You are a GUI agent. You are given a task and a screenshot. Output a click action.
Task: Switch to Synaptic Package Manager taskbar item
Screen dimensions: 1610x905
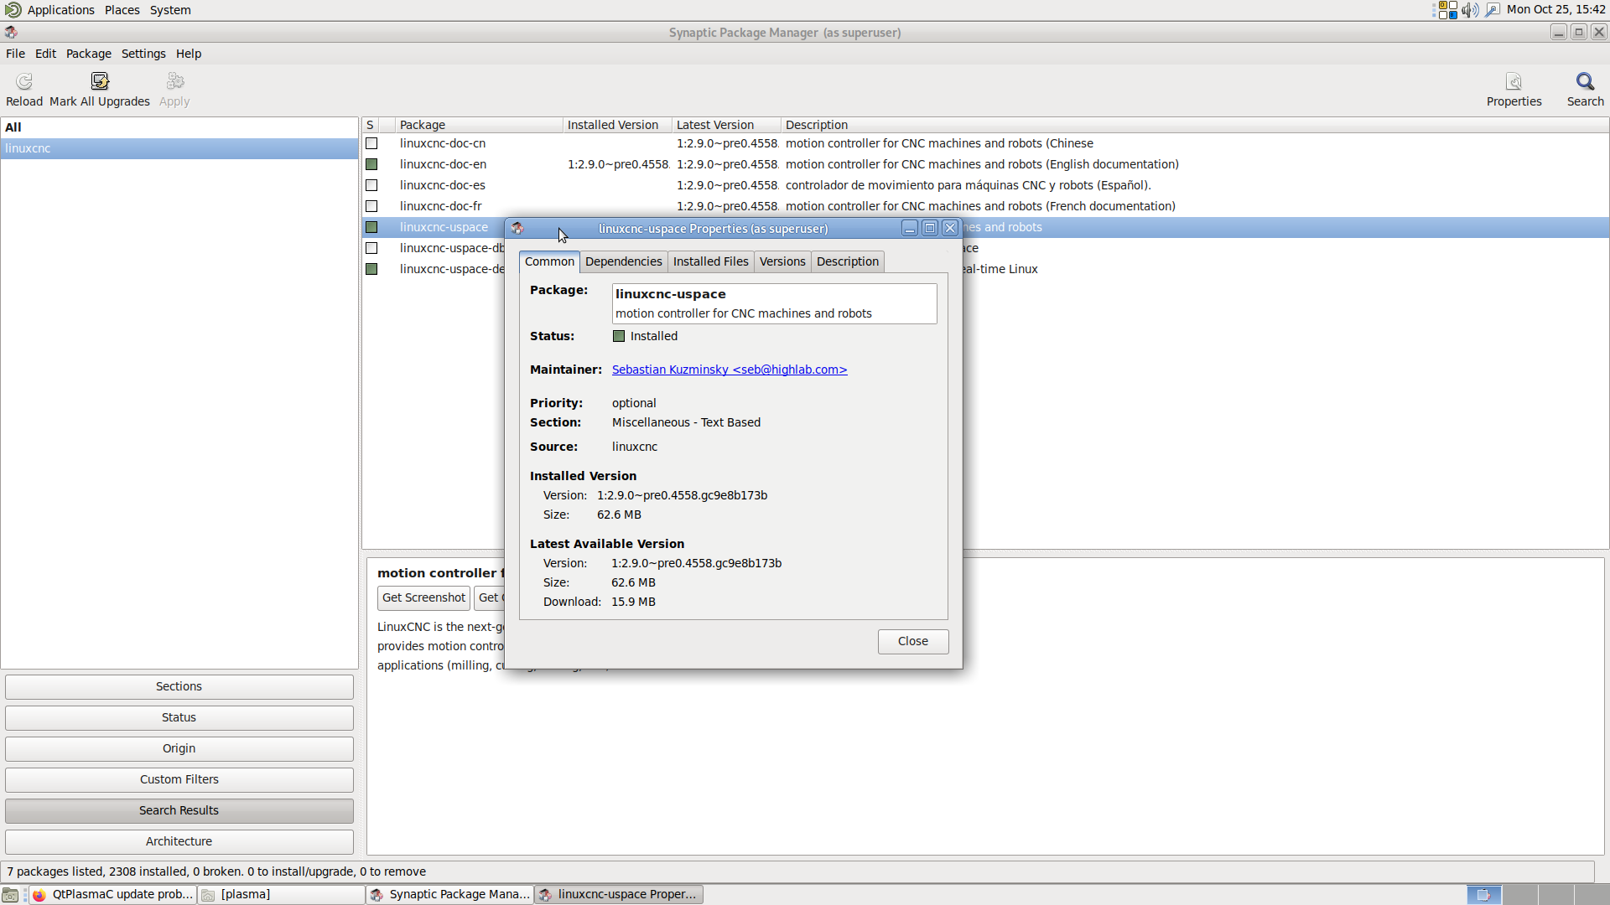coord(450,895)
